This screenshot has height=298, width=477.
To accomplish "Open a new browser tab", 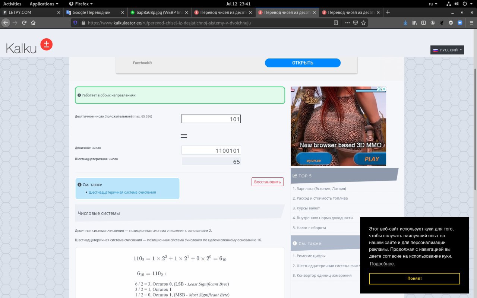I will [x=388, y=12].
